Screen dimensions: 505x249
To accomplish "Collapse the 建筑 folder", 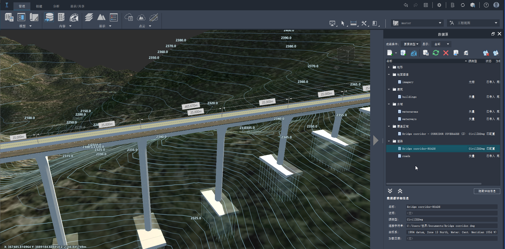I will (x=389, y=89).
